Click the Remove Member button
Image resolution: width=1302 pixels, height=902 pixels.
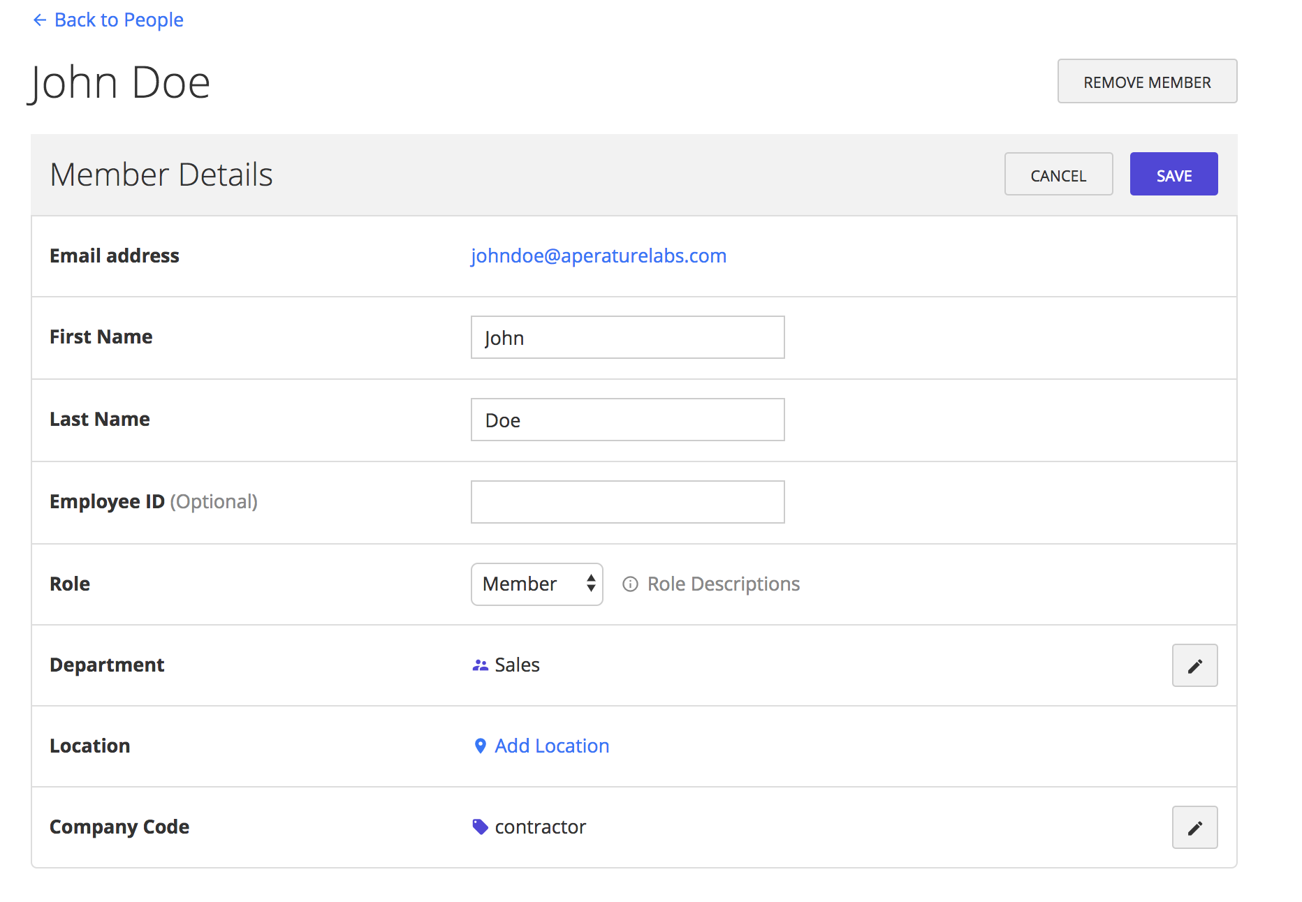tap(1147, 82)
